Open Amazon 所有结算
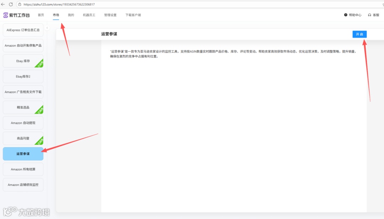 (23, 169)
